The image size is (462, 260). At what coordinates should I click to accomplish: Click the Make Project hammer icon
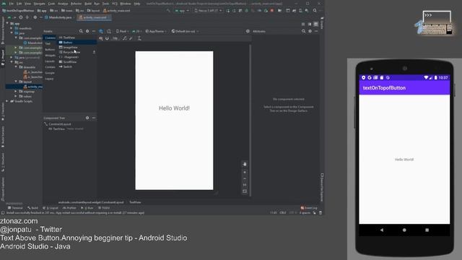(168, 11)
